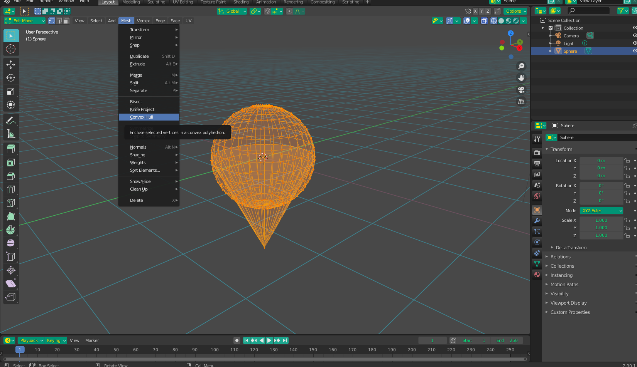637x367 pixels.
Task: Choose Knife Project from the Mesh menu
Action: (149, 109)
